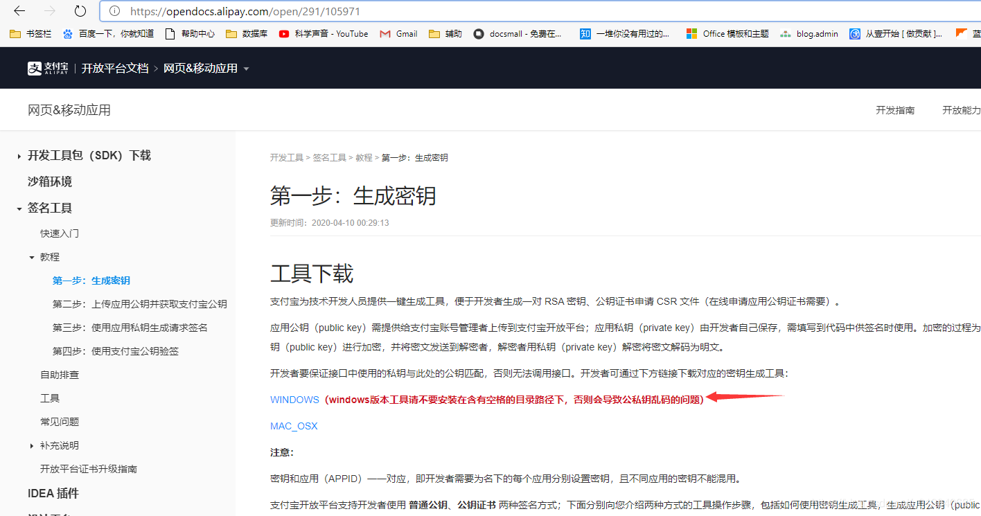981x516 pixels.
Task: Click 开发工具 in the breadcrumb
Action: coord(287,158)
